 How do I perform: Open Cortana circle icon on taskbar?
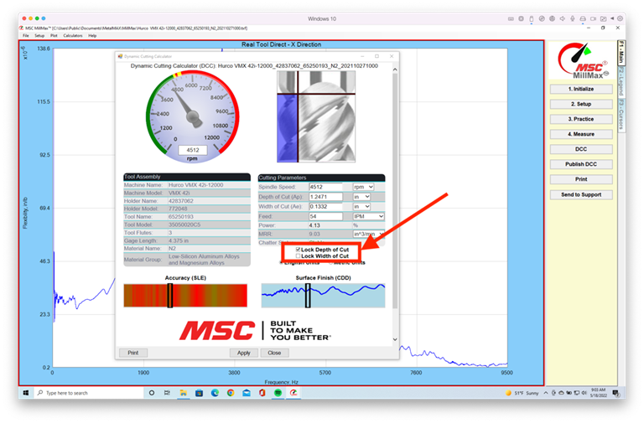[152, 393]
